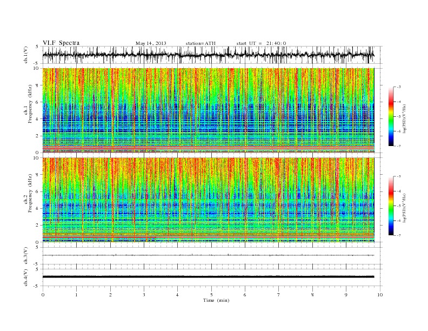
Task: Select the "May 14, 2013" date text
Action: [x=151, y=43]
